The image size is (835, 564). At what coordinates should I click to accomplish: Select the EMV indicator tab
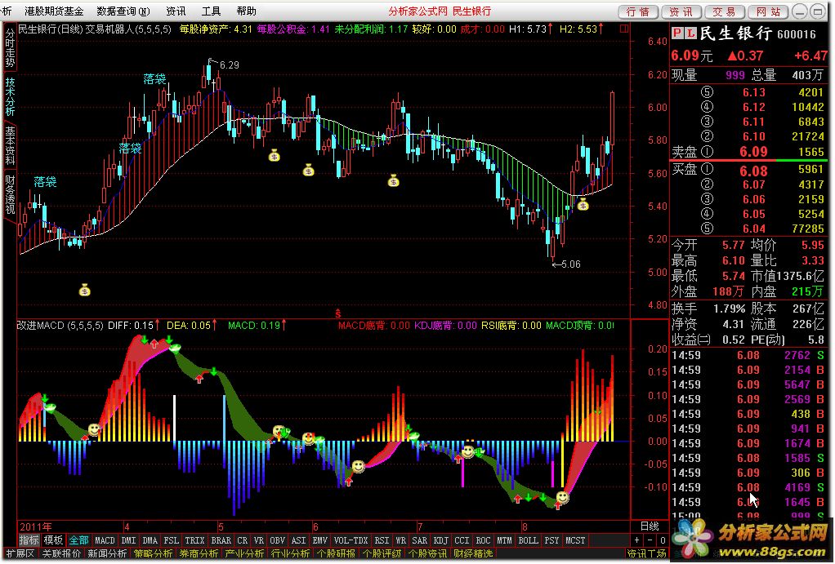pyautogui.click(x=320, y=540)
